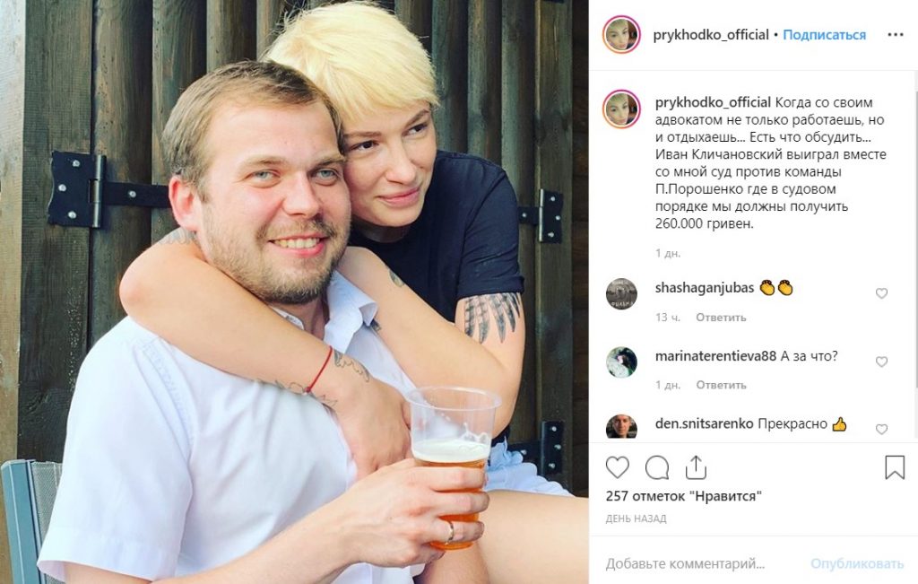The height and width of the screenshot is (584, 918).
Task: Share the post via share icon
Action: pyautogui.click(x=696, y=466)
